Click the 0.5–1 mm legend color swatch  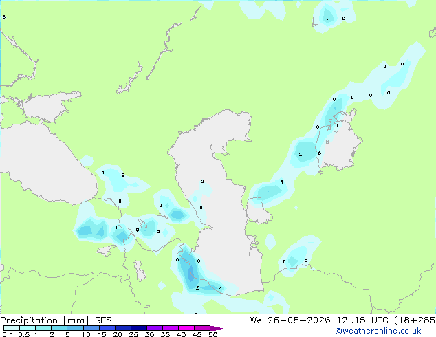(x=28, y=328)
